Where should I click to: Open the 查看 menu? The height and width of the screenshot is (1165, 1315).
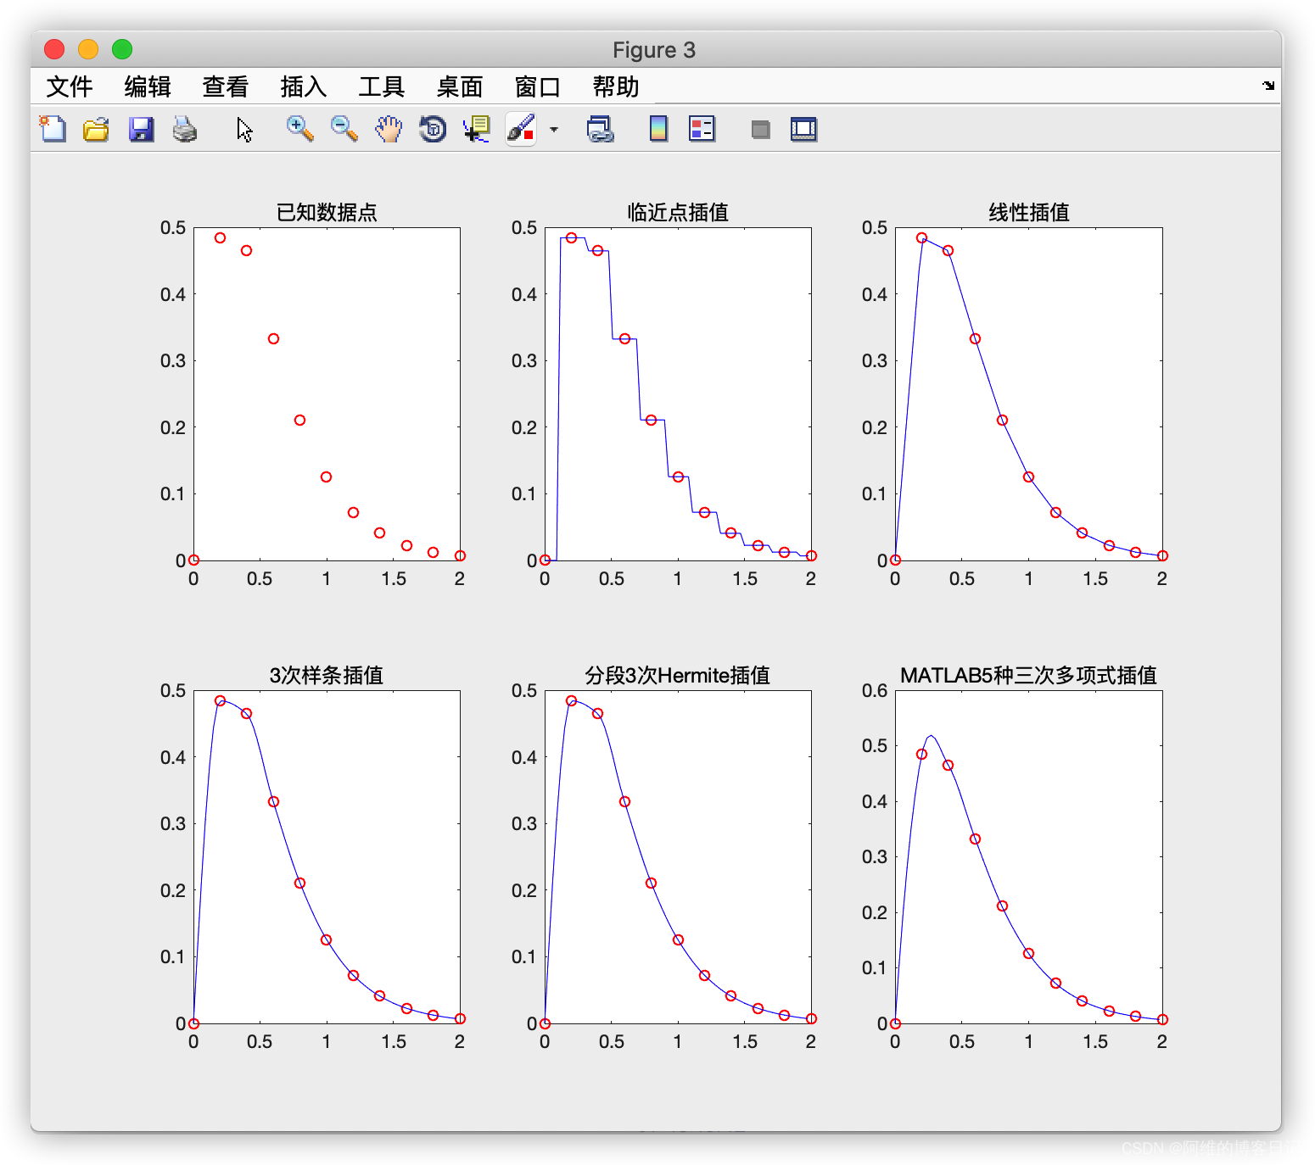coord(226,86)
